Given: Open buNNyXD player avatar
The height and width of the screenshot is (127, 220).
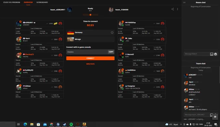Looking at the screenshot, I should [18, 71].
